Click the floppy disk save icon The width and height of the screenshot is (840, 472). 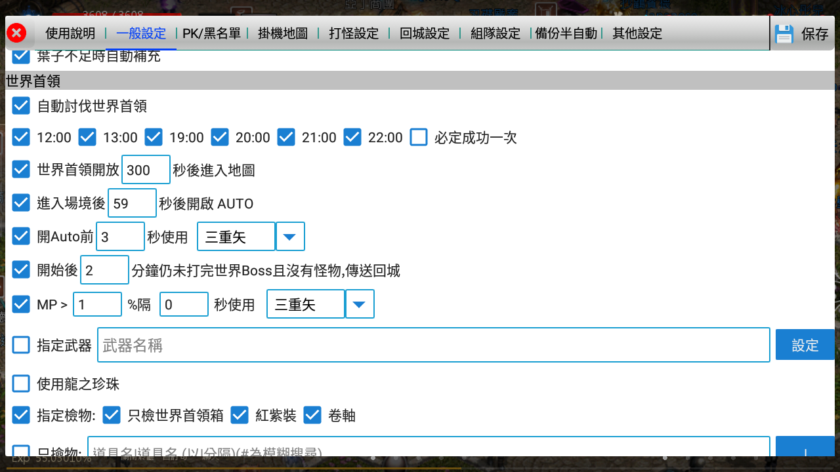click(784, 33)
